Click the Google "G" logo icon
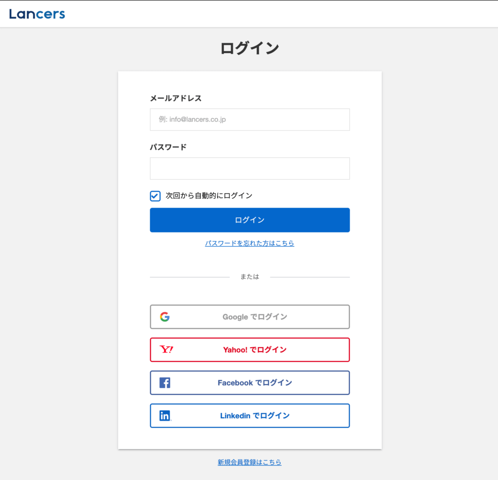Screen dimensions: 498x480 pyautogui.click(x=165, y=317)
